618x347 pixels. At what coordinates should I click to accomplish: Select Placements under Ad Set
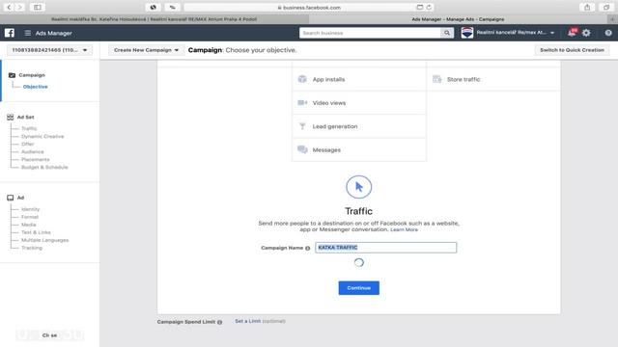point(35,159)
